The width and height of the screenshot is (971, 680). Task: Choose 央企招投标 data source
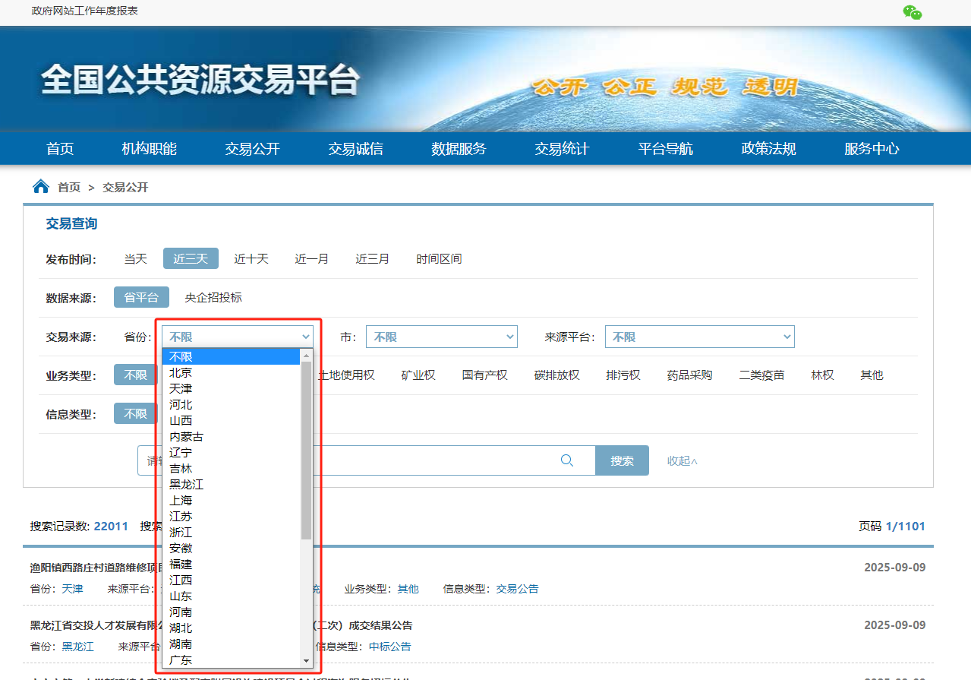point(213,297)
